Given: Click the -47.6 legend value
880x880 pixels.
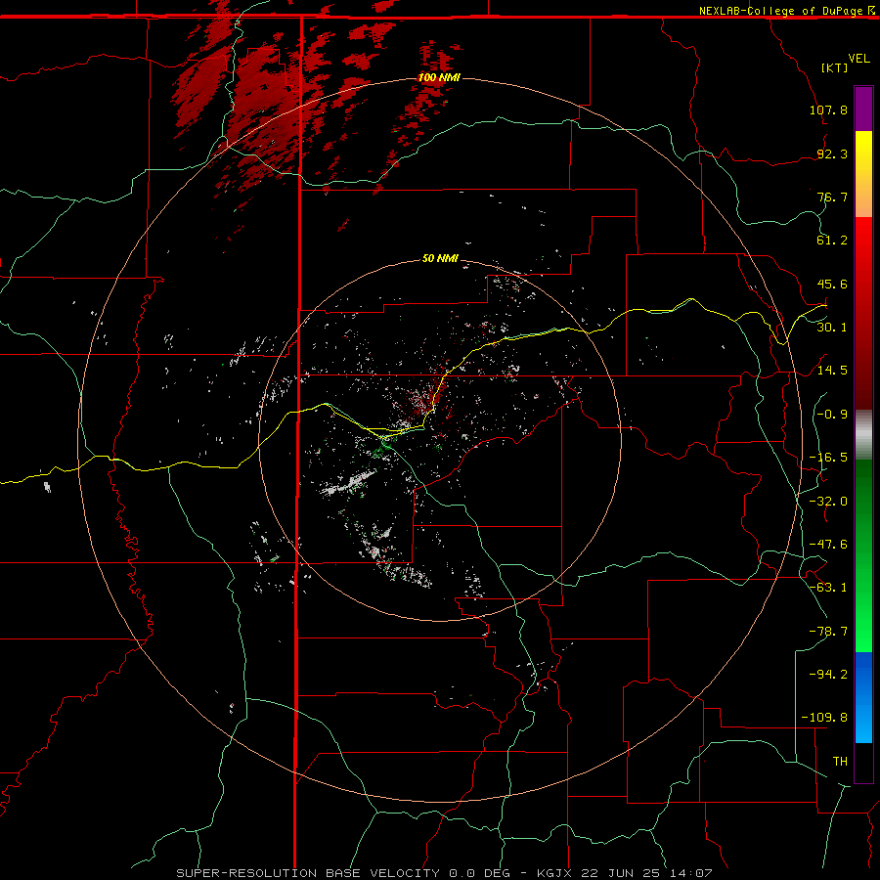Looking at the screenshot, I should click(828, 545).
